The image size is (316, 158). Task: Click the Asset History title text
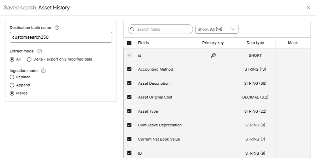pyautogui.click(x=54, y=8)
